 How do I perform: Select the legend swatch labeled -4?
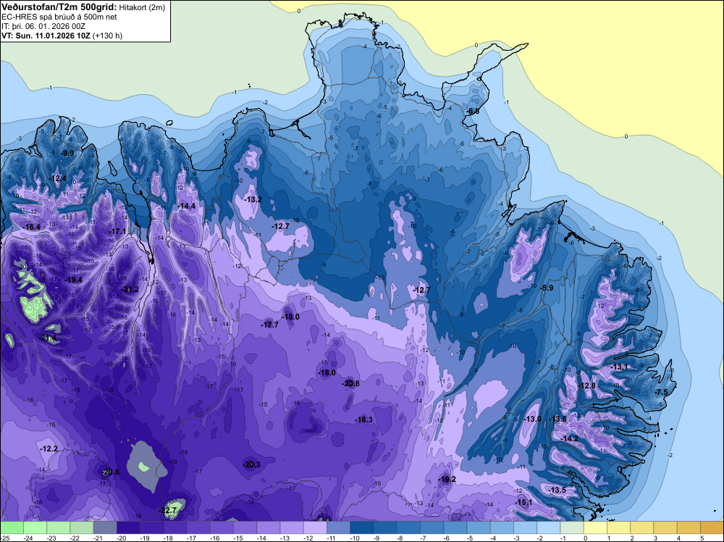pyautogui.click(x=502, y=528)
